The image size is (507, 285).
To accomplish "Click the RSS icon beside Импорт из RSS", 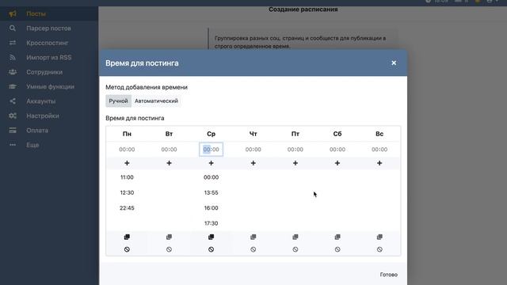I will (13, 58).
